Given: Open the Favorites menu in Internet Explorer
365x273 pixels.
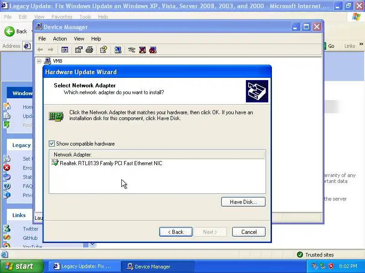Looking at the screenshot, I should (x=62, y=17).
